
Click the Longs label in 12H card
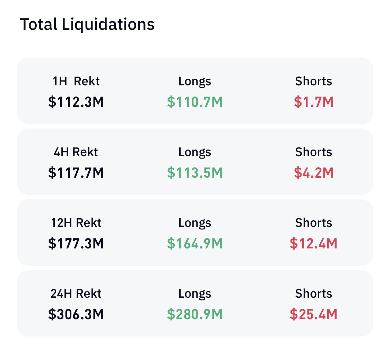[195, 223]
